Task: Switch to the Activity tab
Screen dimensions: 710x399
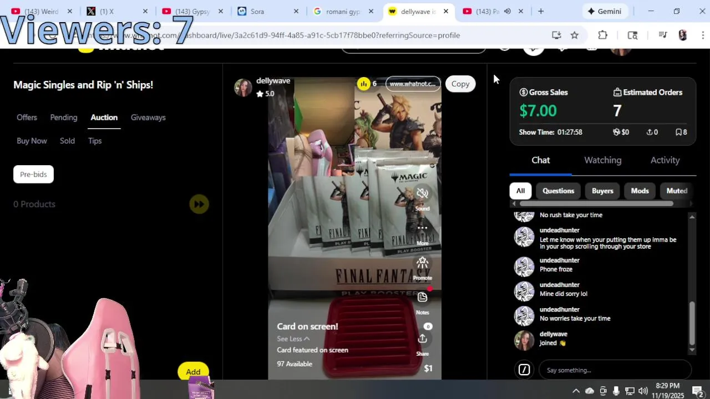Action: tap(665, 160)
